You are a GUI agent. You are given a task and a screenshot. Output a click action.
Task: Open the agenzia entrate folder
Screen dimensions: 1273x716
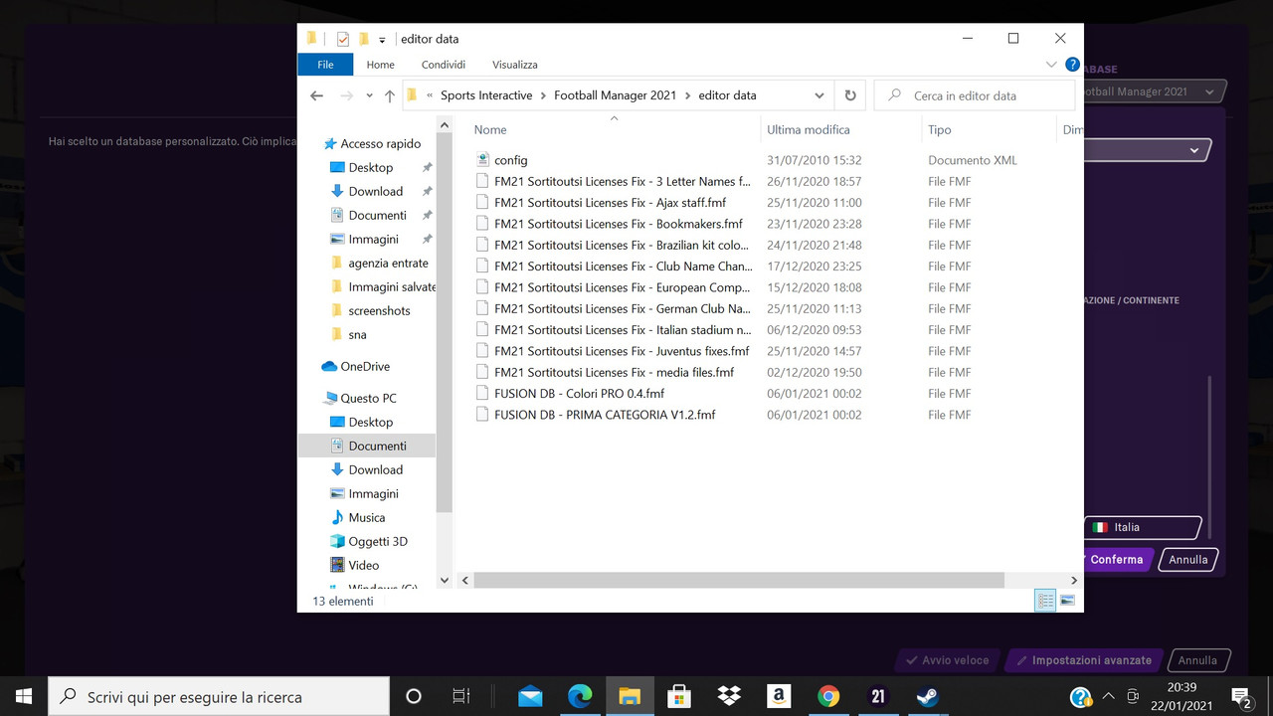point(388,264)
